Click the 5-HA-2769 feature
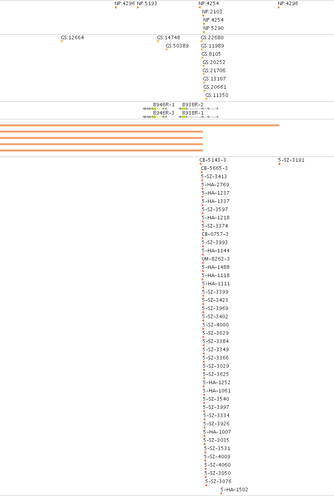The height and width of the screenshot is (496, 334). point(215,185)
